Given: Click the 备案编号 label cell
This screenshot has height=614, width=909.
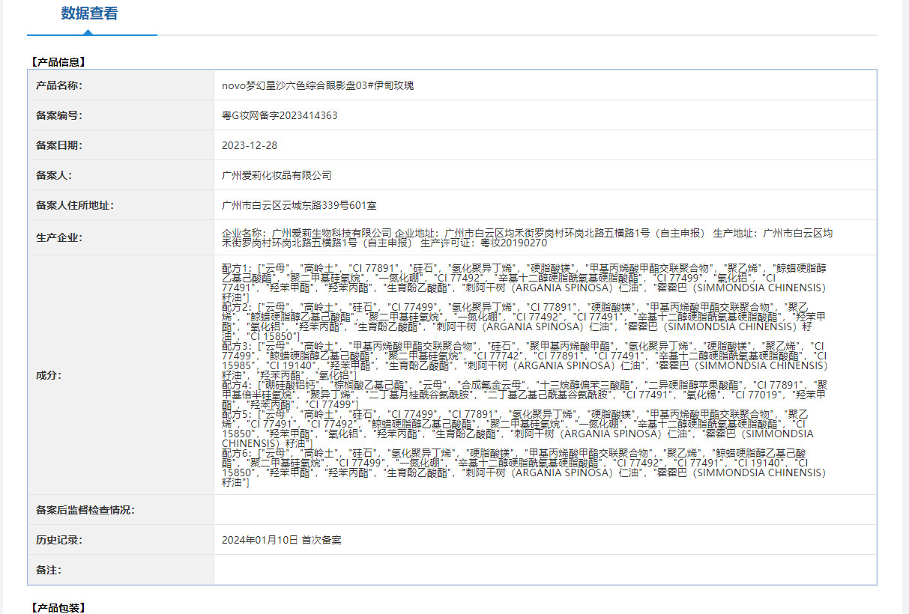Looking at the screenshot, I should coord(121,115).
